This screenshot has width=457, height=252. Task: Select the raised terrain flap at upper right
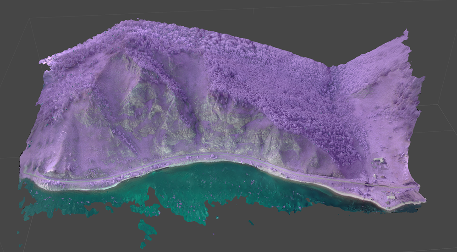pos(390,50)
